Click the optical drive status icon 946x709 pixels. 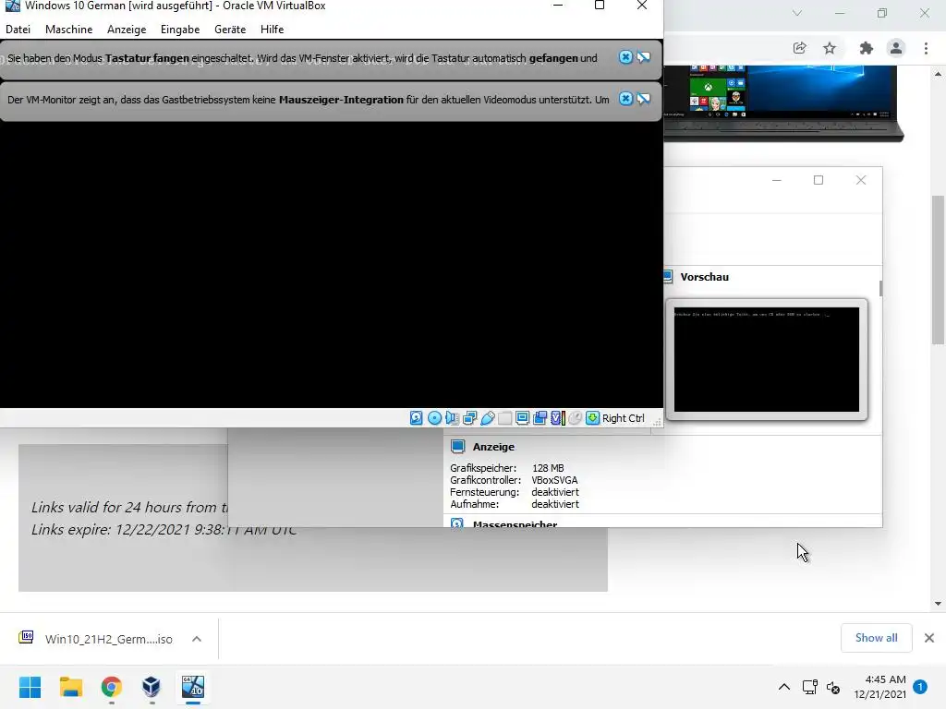point(434,418)
